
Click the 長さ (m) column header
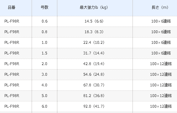tap(160, 8)
